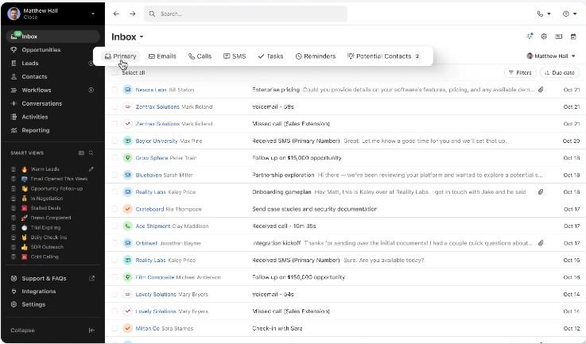Open the calendar icon beside Inbox header
The height and width of the screenshot is (344, 586).
573,37
